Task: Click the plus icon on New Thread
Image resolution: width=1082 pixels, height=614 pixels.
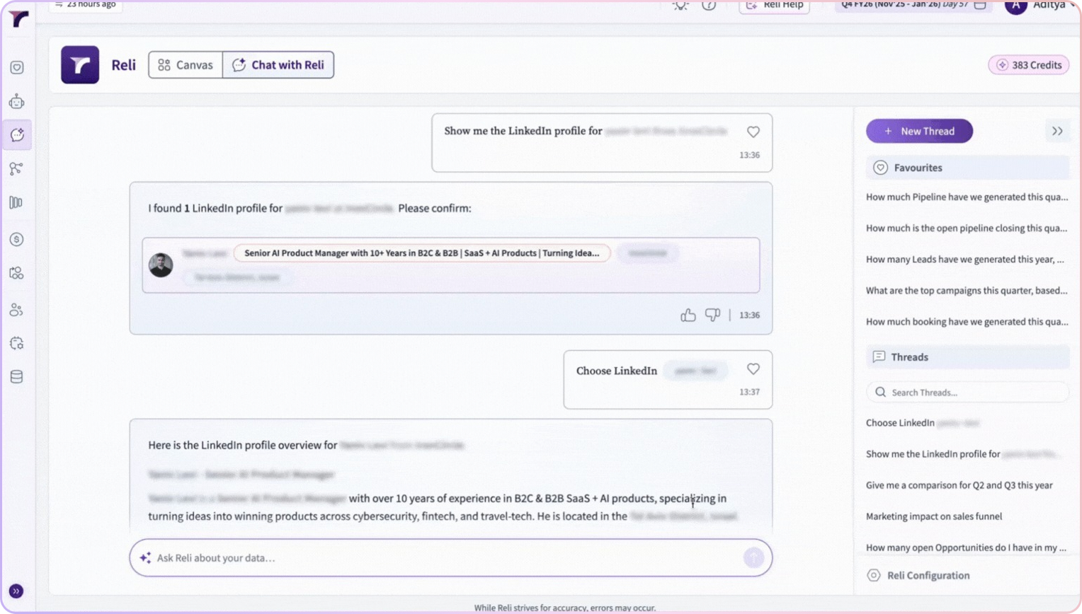Action: 888,131
